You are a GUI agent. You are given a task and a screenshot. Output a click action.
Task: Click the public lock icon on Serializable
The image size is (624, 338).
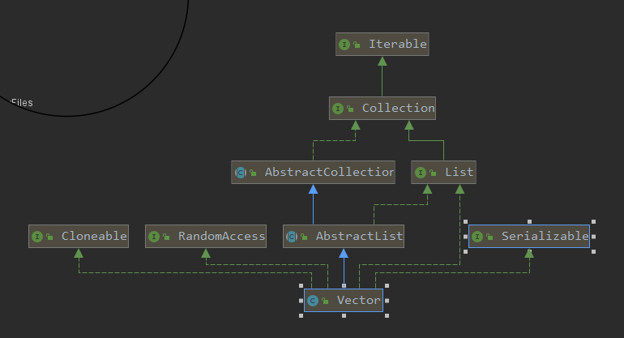(489, 237)
